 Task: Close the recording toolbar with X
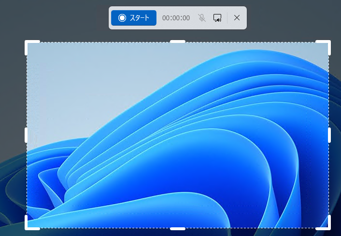[x=237, y=18]
